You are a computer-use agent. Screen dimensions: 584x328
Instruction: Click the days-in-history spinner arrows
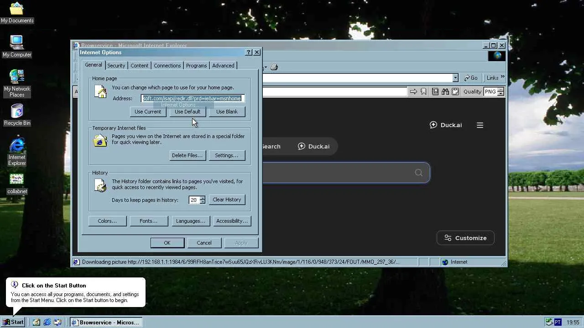point(203,200)
